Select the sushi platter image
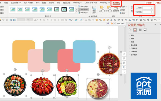This screenshot has width=161, height=101. click(15, 85)
